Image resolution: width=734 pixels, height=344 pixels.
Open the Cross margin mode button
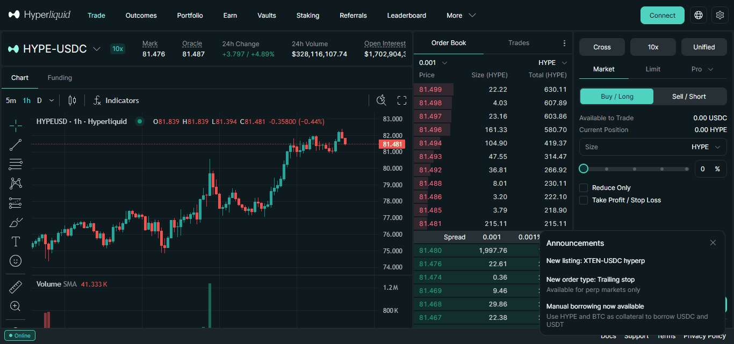[x=602, y=47]
